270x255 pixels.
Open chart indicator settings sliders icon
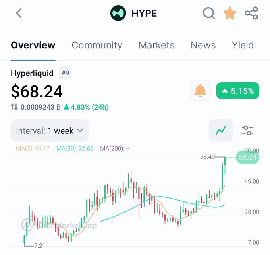tap(247, 130)
